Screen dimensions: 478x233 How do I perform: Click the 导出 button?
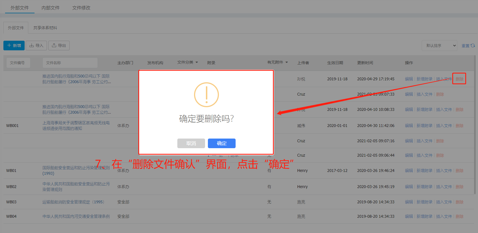[59, 45]
